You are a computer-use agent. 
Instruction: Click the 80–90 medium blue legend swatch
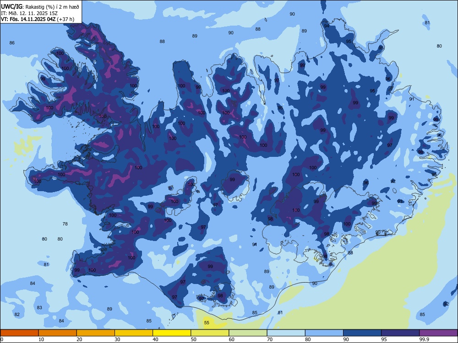pyautogui.click(x=324, y=333)
